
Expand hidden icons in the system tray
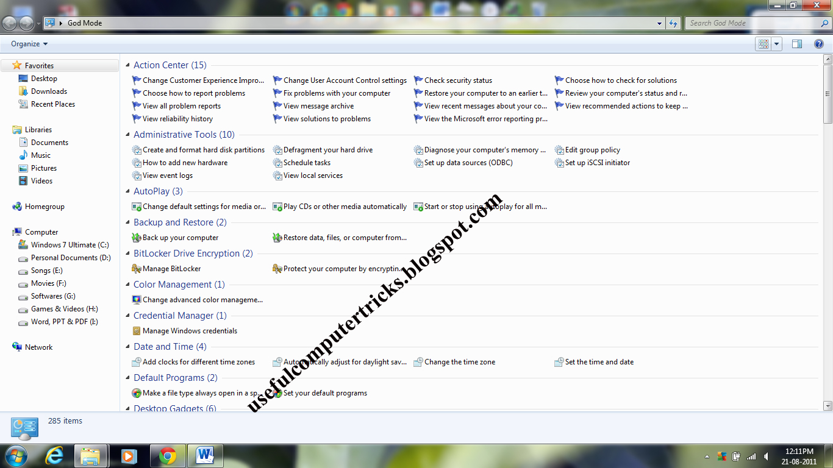pos(707,456)
